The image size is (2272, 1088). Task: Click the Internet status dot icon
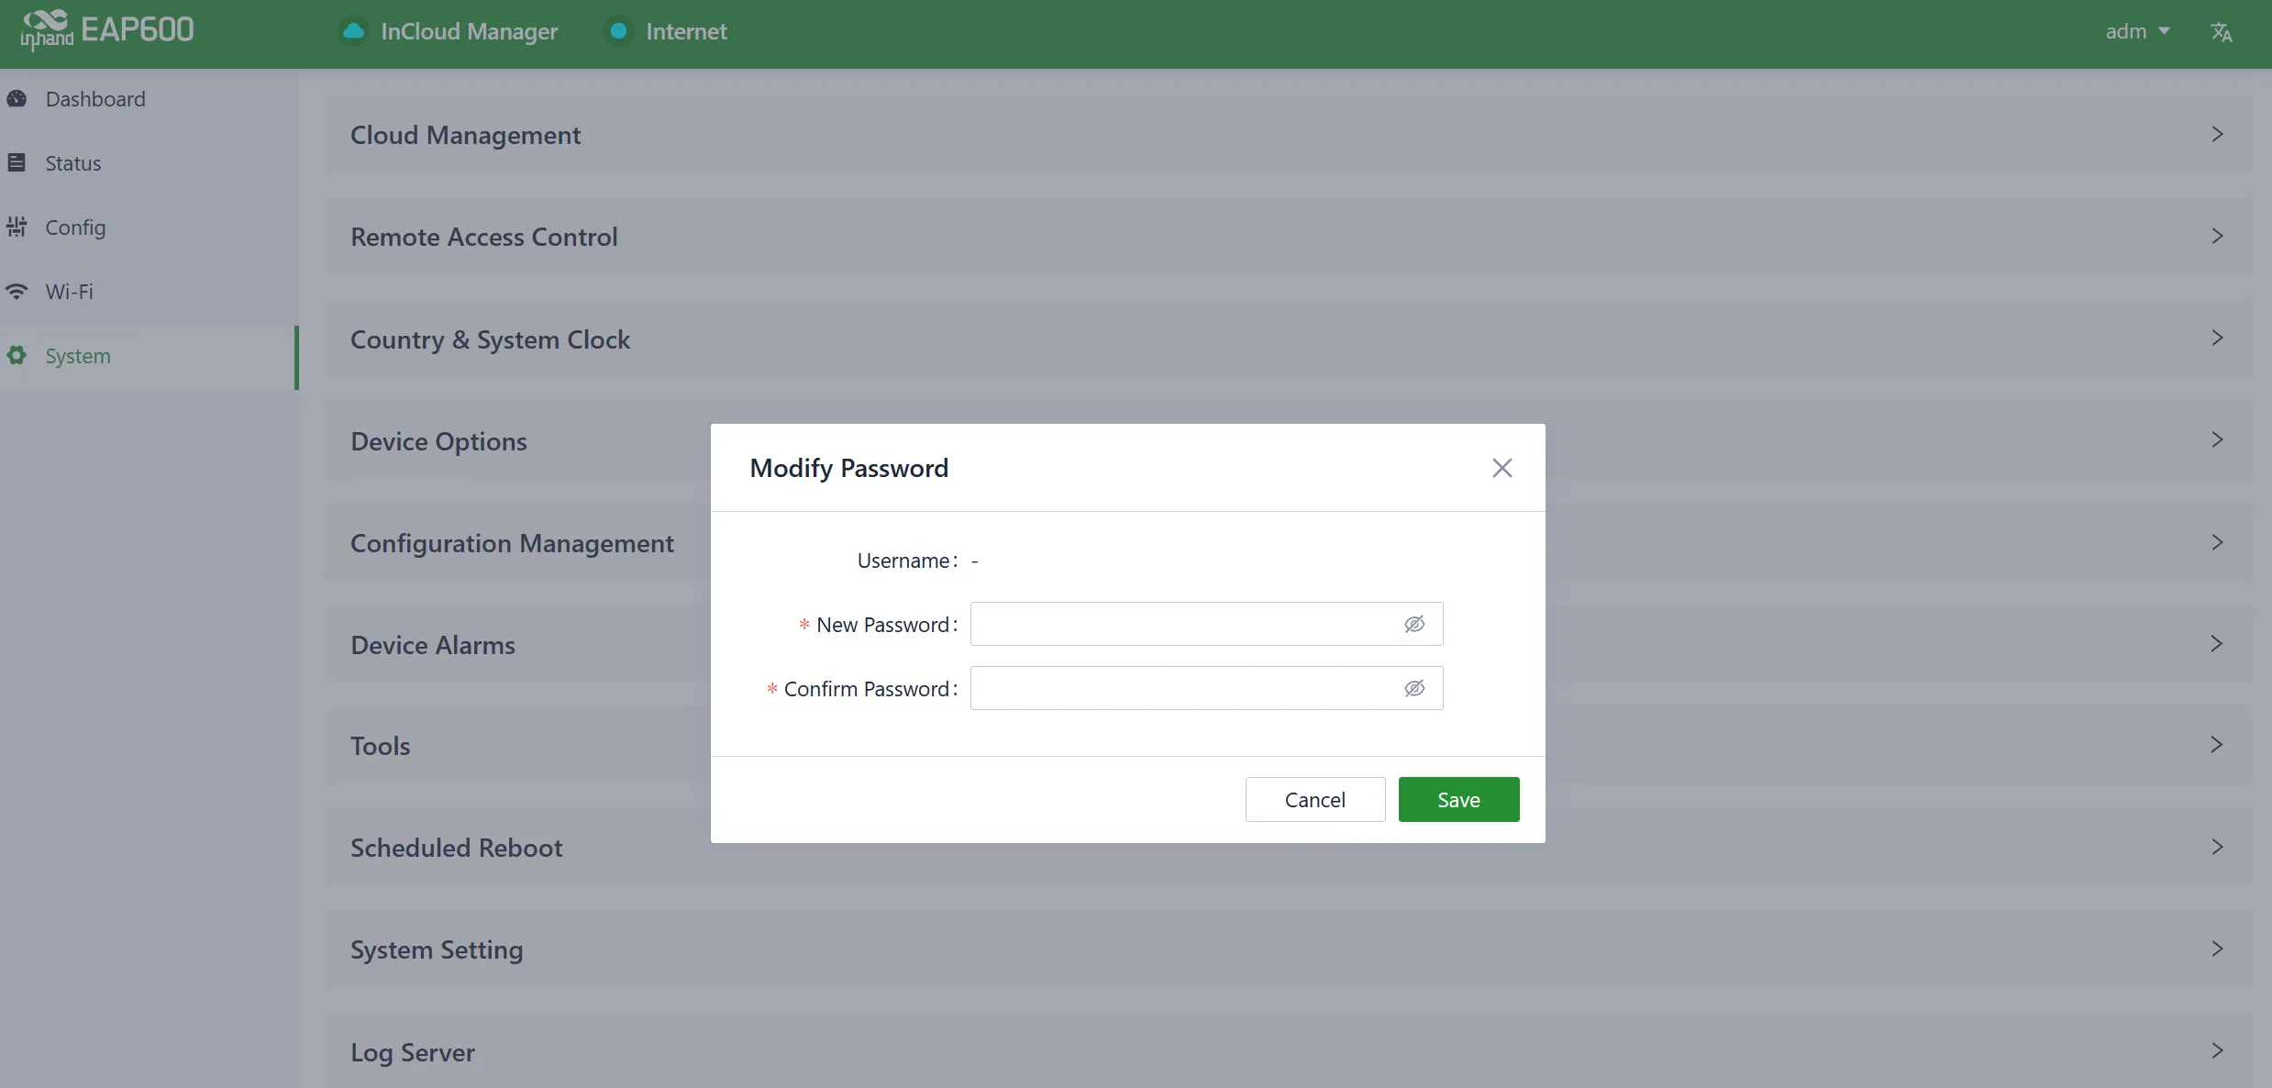[618, 31]
